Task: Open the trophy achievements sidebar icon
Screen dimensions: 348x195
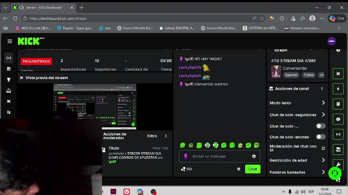Action: tap(9, 80)
